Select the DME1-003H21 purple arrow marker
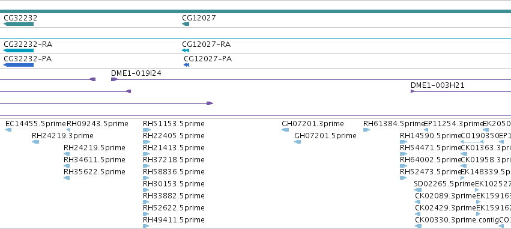Image resolution: width=511 pixels, height=229 pixels. pos(413,91)
